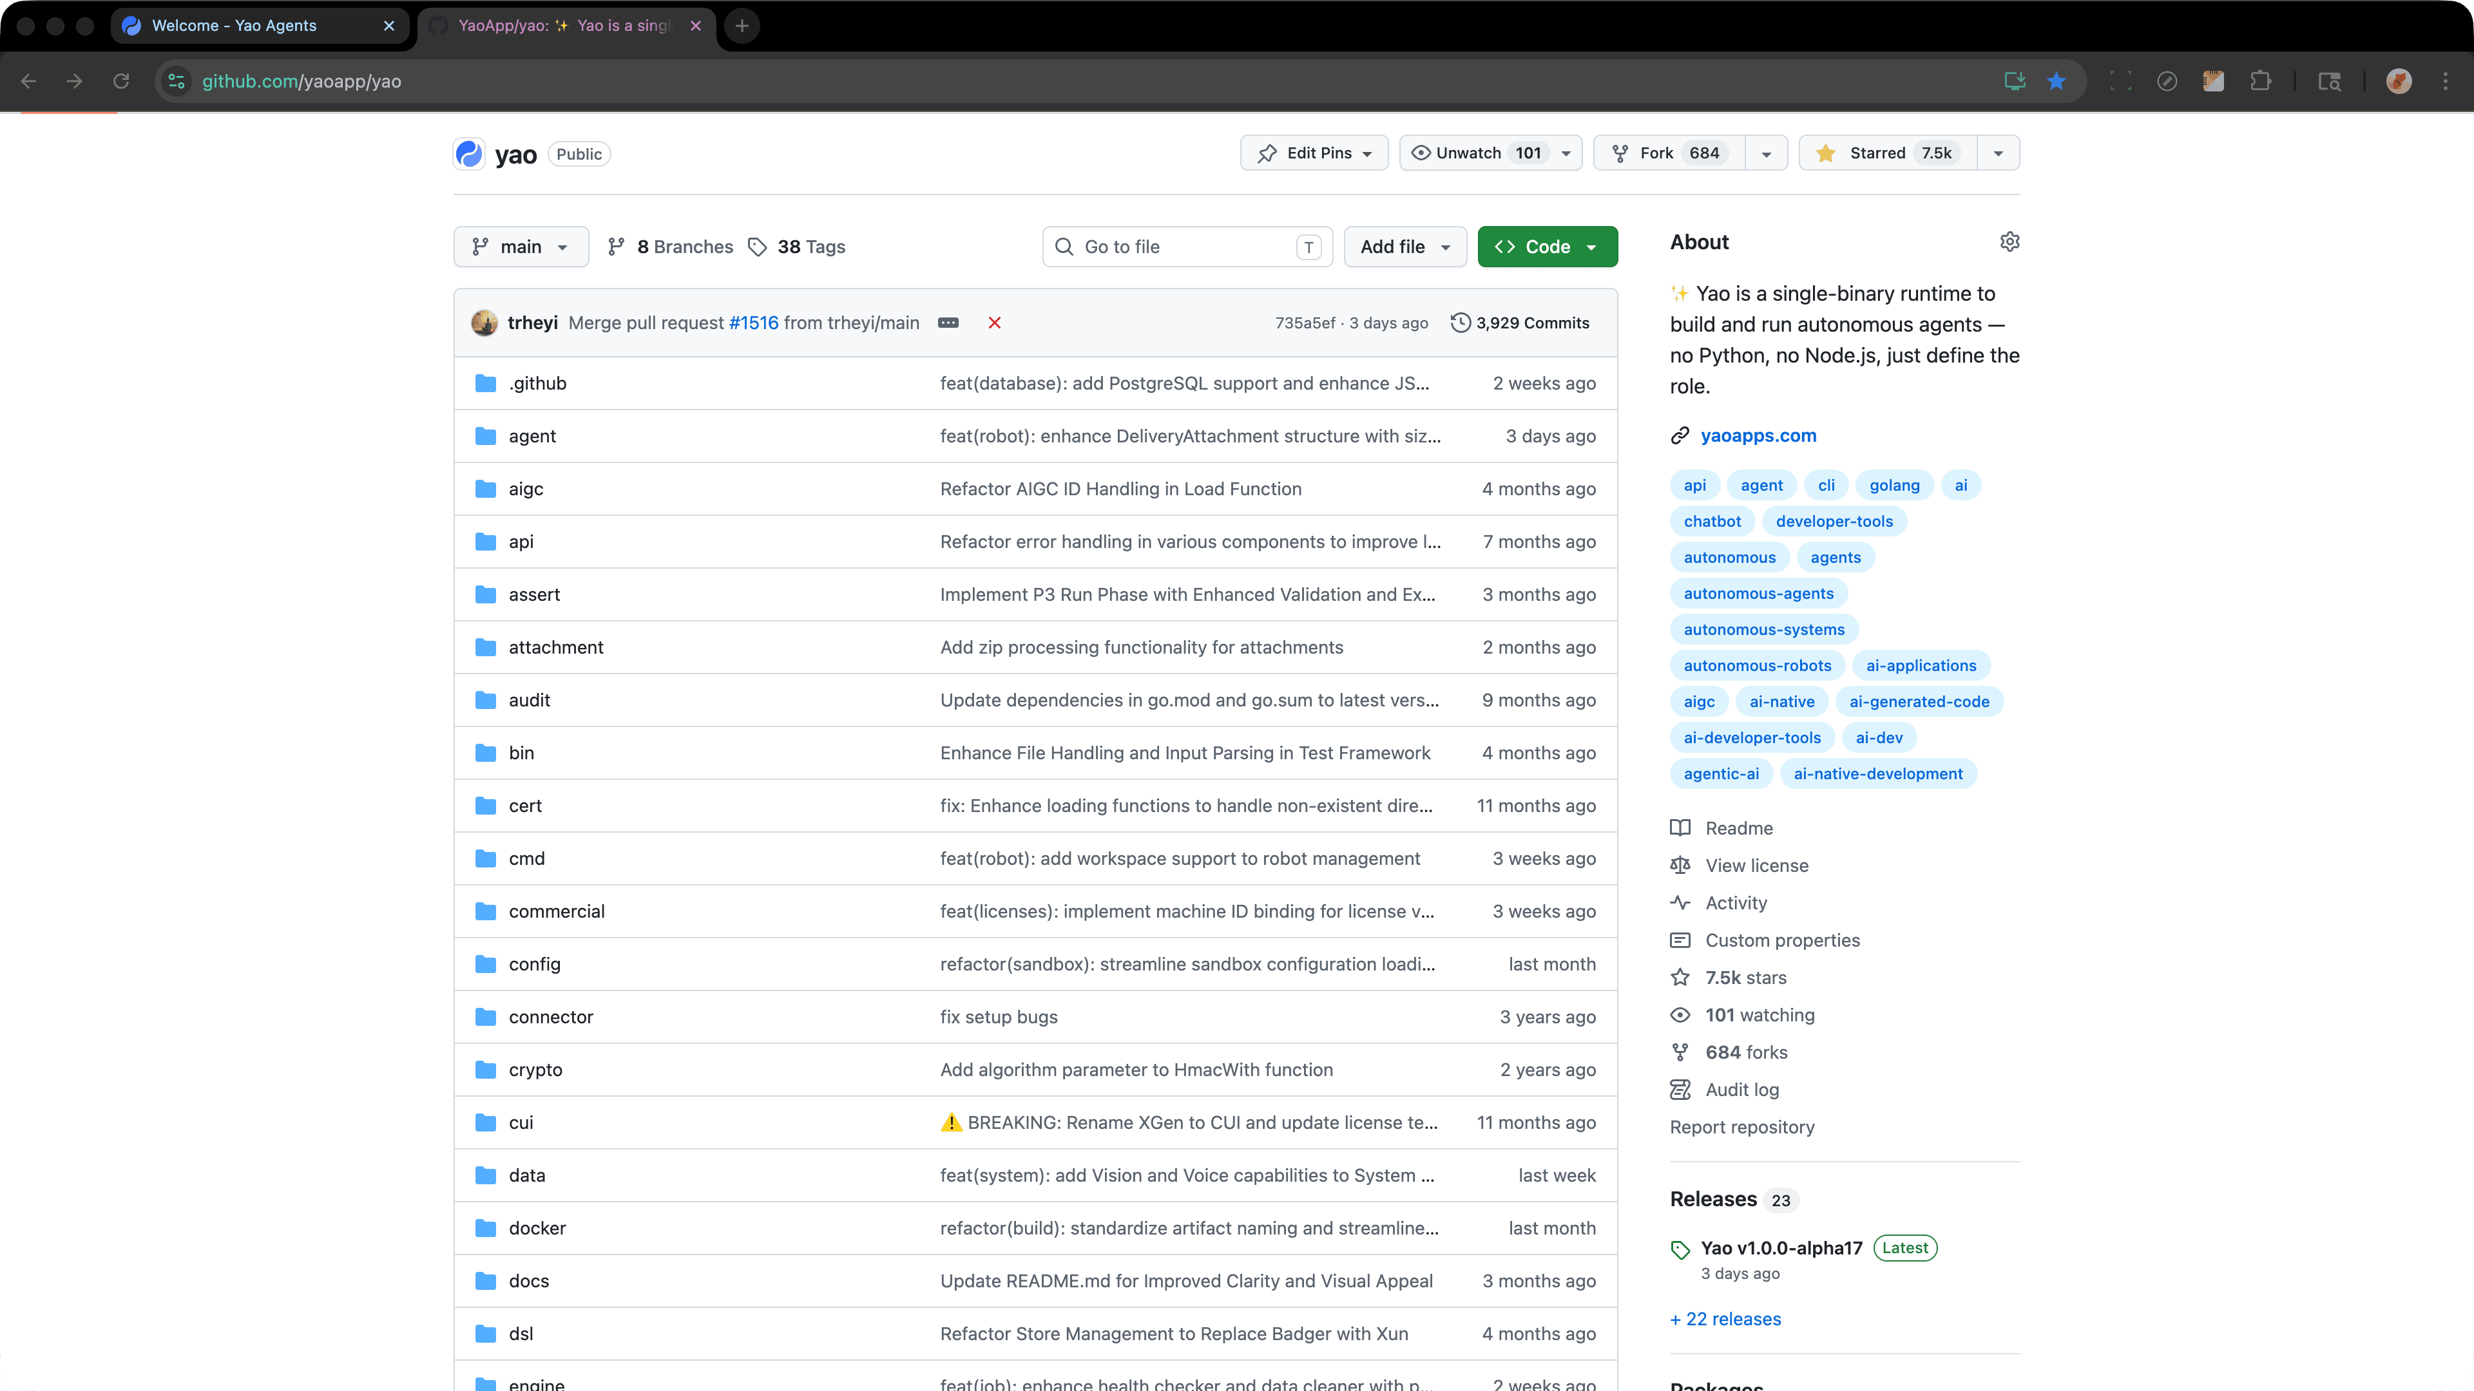This screenshot has height=1391, width=2474.
Task: Click the browser back arrow
Action: 29,82
